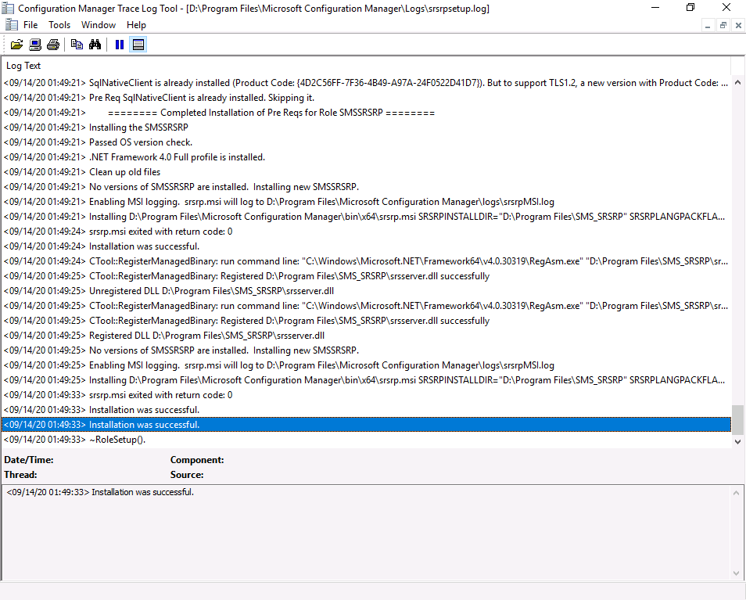The height and width of the screenshot is (600, 746).
Task: Click the Log Text column header
Action: tap(366, 66)
